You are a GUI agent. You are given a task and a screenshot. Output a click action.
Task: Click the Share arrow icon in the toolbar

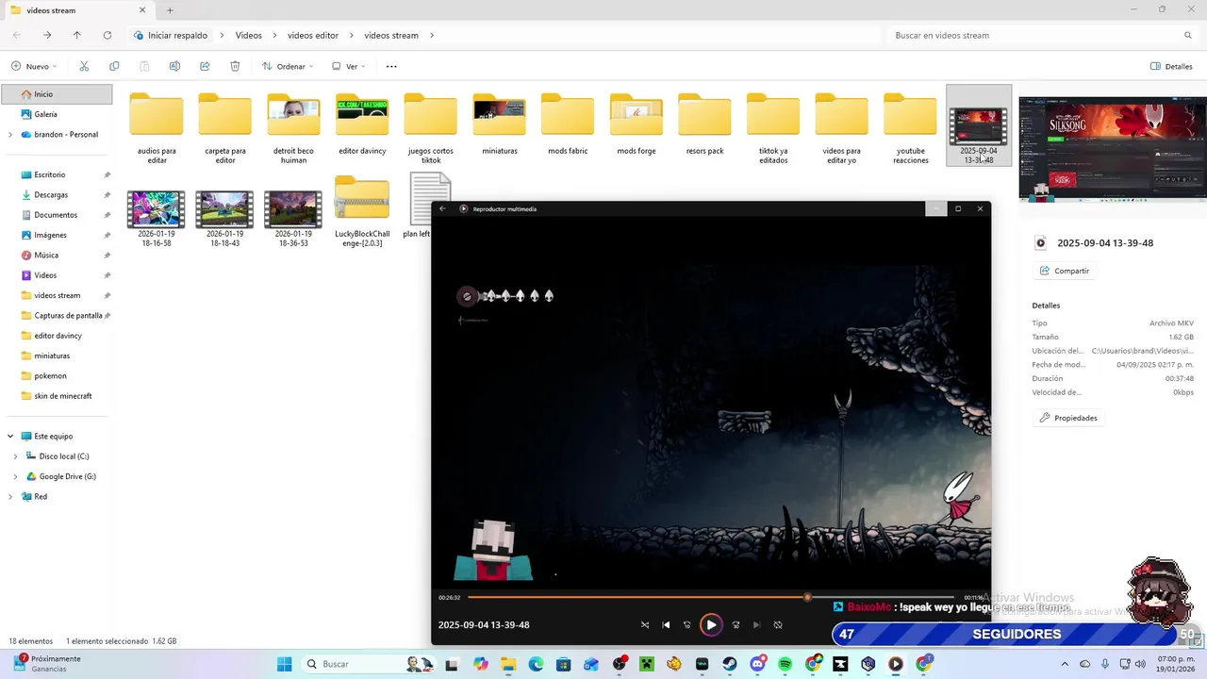click(x=205, y=66)
